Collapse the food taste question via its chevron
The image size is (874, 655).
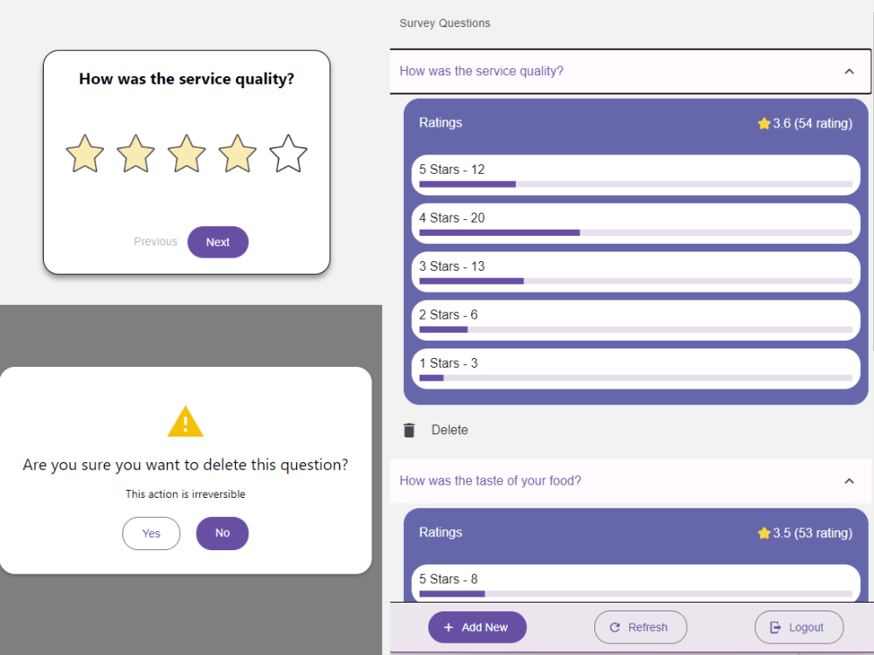click(x=849, y=481)
